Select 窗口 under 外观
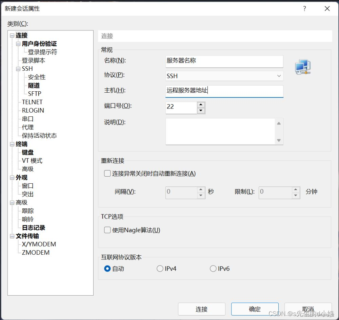The image size is (339, 320). tap(28, 186)
